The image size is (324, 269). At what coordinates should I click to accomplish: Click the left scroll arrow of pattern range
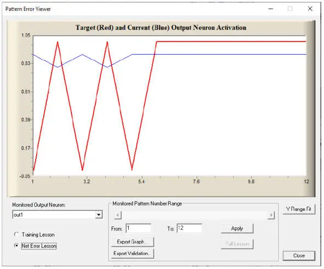click(118, 215)
